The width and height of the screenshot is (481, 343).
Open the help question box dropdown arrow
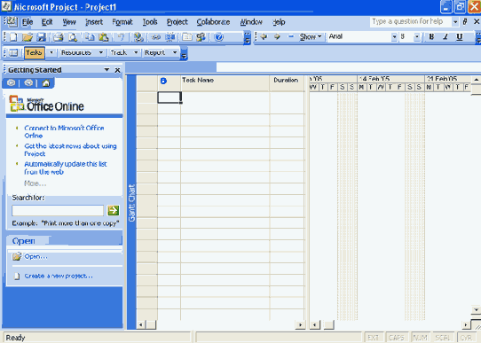[455, 22]
